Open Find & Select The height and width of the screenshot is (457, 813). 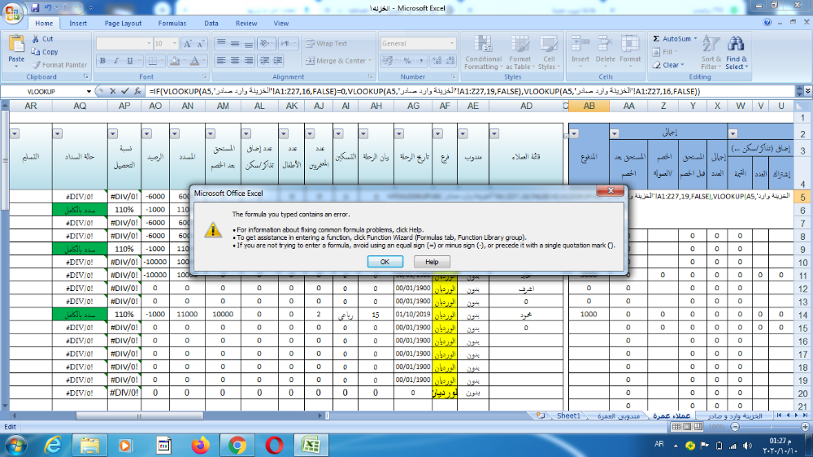click(x=737, y=52)
